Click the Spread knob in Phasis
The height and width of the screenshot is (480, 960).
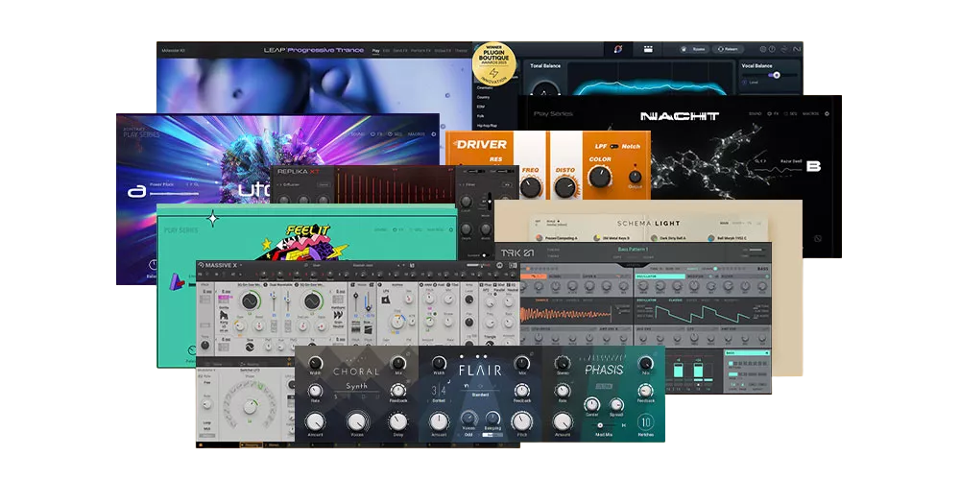click(x=616, y=405)
